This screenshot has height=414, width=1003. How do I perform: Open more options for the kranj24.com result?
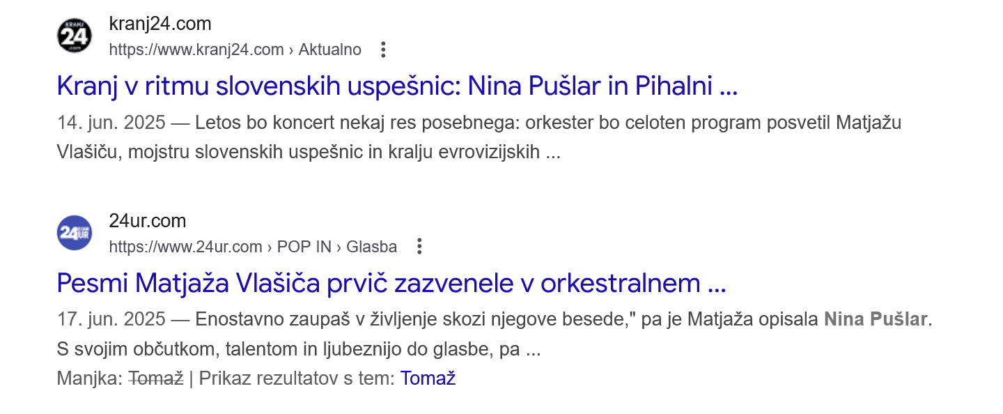click(382, 49)
